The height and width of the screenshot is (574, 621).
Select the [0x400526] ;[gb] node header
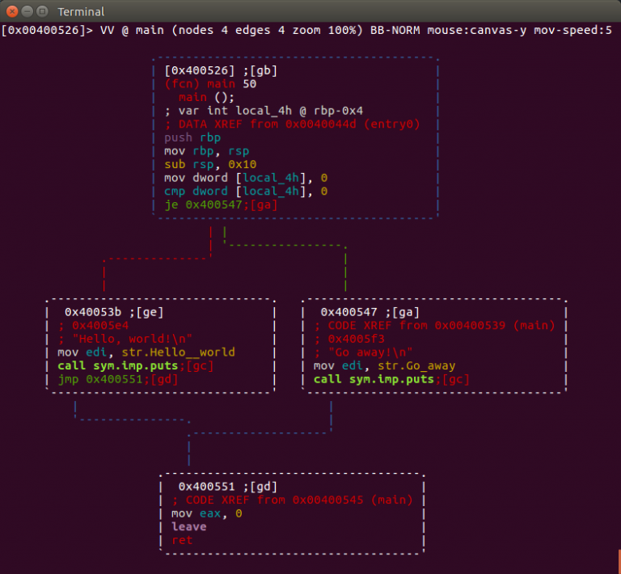220,70
